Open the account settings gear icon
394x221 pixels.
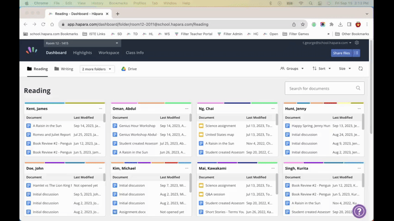click(x=357, y=43)
